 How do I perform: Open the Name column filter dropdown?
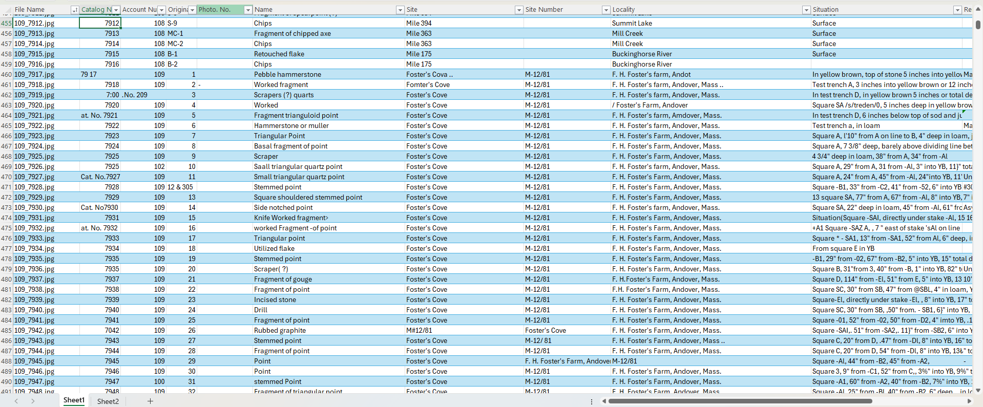point(400,10)
